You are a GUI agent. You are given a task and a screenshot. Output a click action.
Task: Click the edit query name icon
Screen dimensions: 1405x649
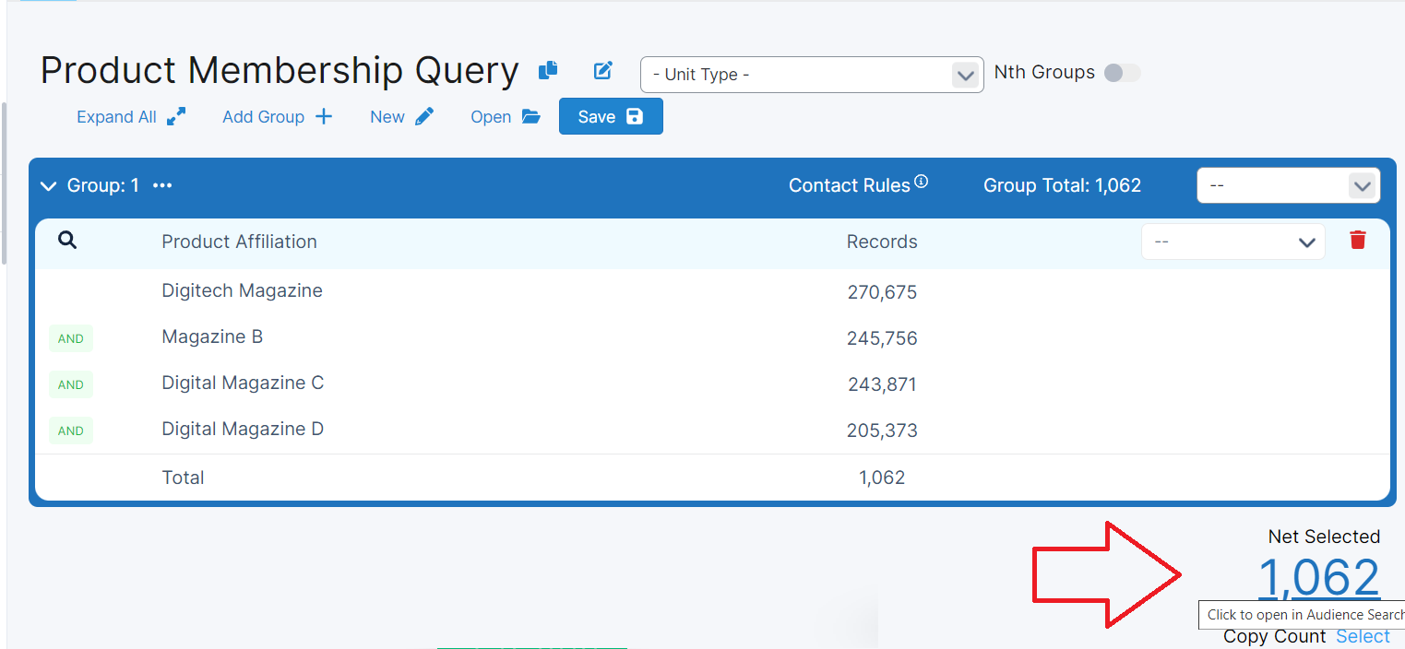(602, 70)
